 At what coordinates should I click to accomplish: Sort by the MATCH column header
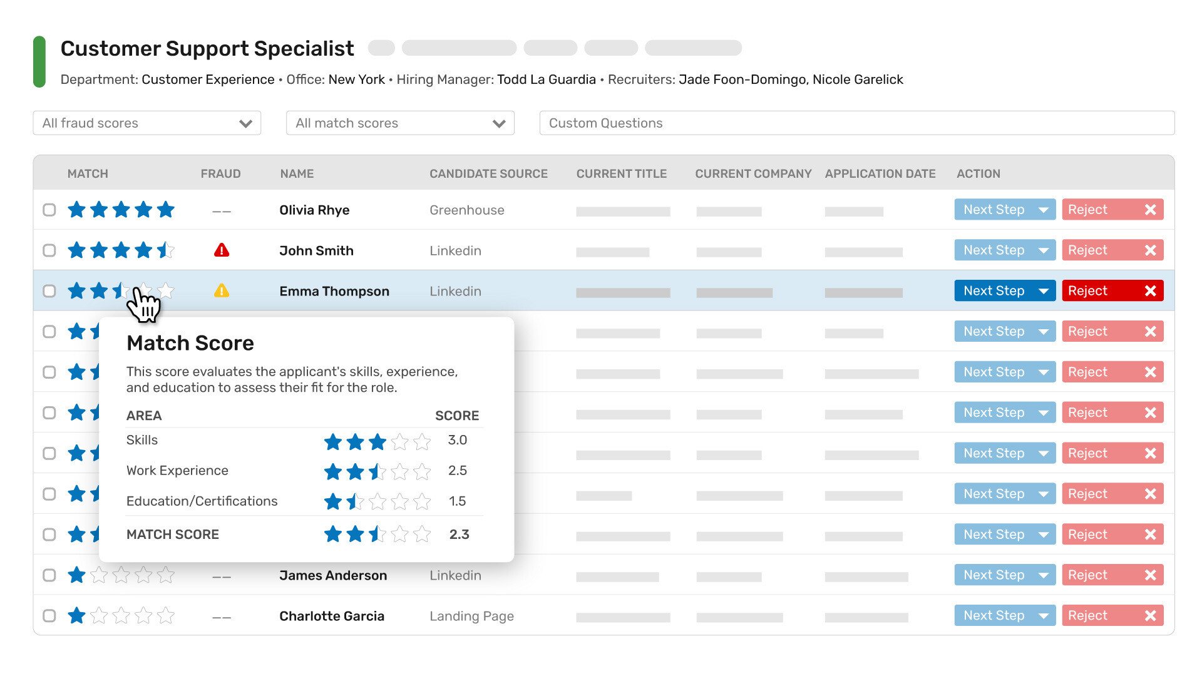point(88,174)
